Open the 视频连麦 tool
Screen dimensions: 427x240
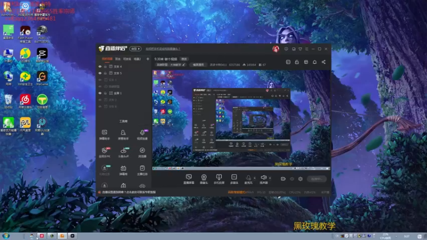(x=142, y=135)
